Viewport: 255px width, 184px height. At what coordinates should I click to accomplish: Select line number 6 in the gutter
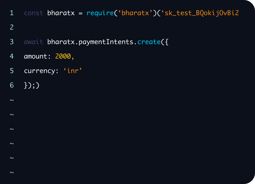(x=12, y=85)
